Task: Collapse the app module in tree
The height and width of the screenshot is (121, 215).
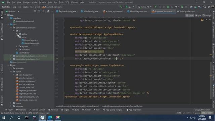Action: [x=5, y=15]
